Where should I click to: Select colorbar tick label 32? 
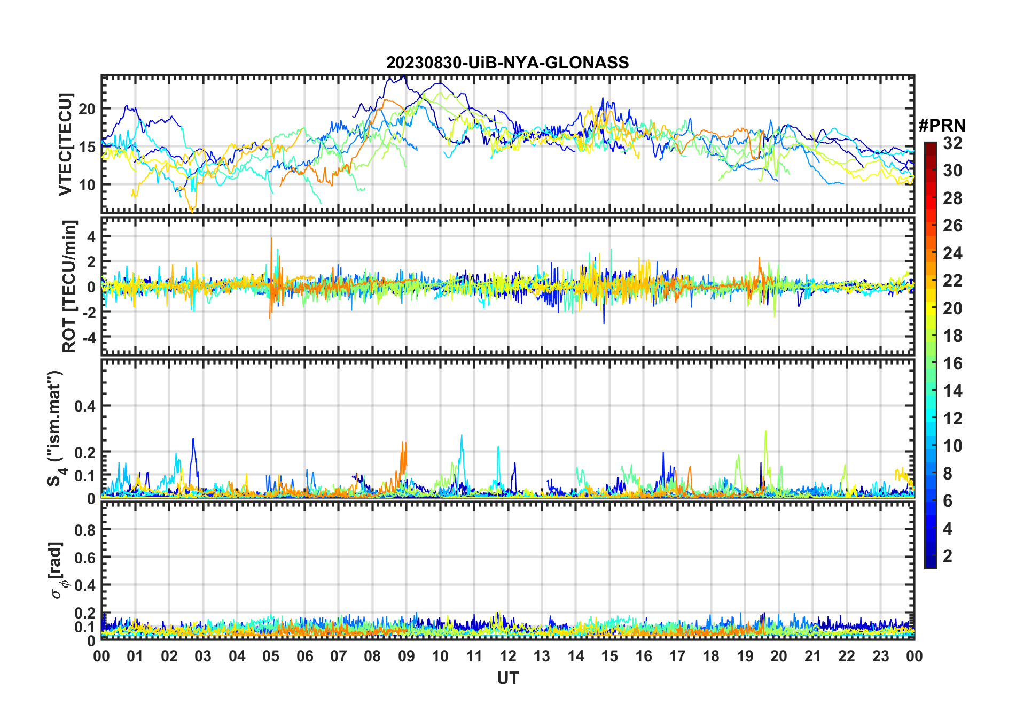tap(952, 143)
